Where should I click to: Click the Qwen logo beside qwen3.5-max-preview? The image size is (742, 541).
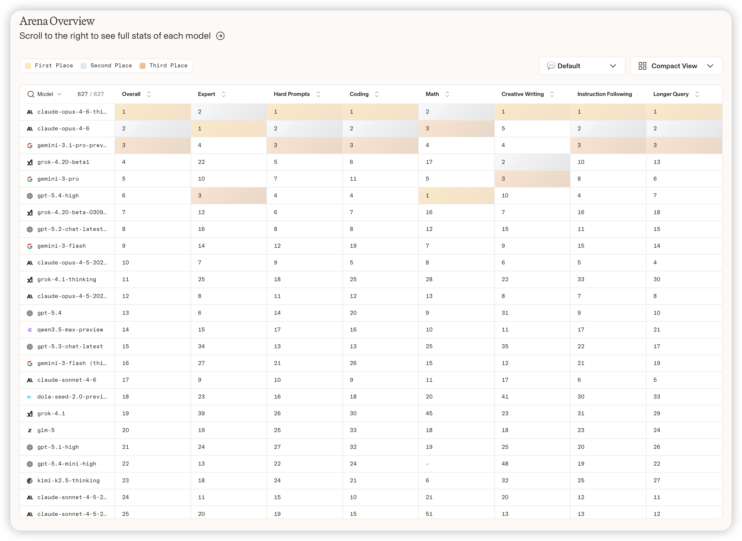pos(30,330)
